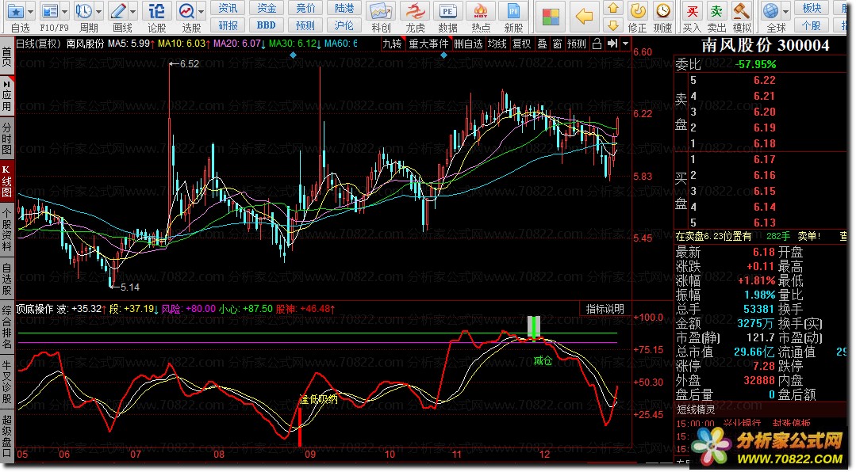Click the 资金 capital flow button

click(267, 8)
